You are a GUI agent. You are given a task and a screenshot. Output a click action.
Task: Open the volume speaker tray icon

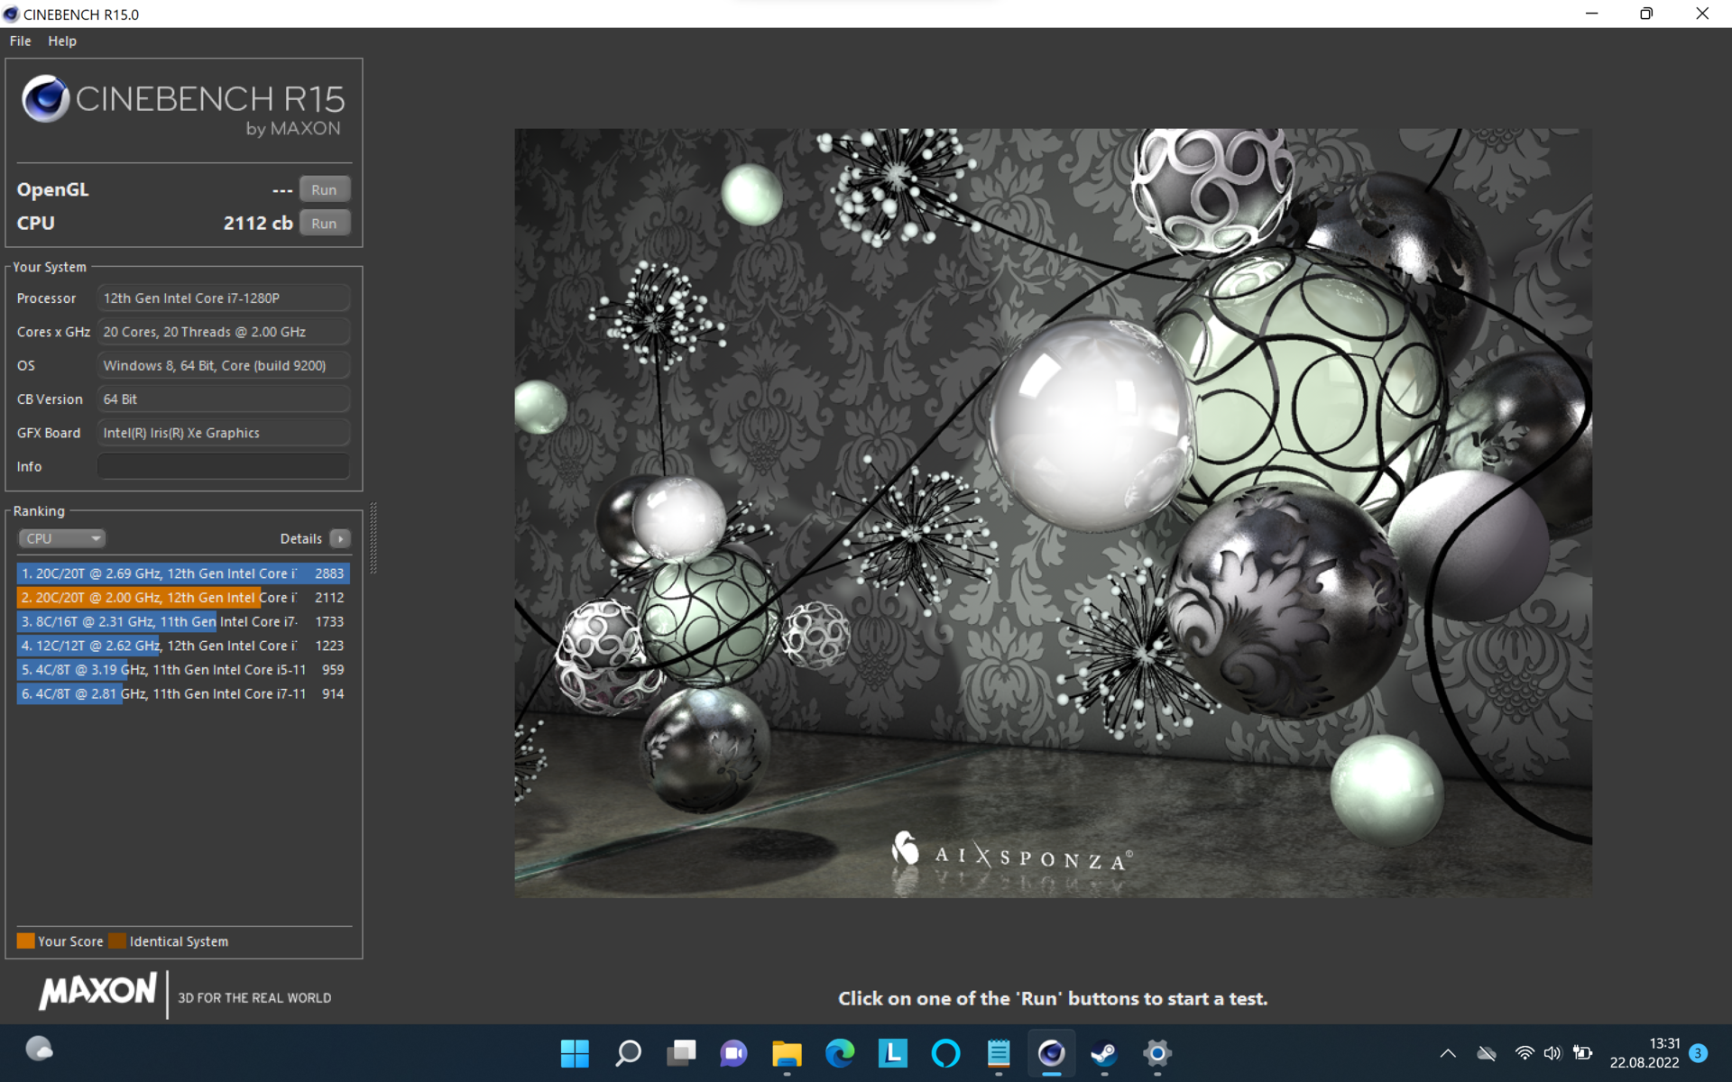pyautogui.click(x=1552, y=1053)
